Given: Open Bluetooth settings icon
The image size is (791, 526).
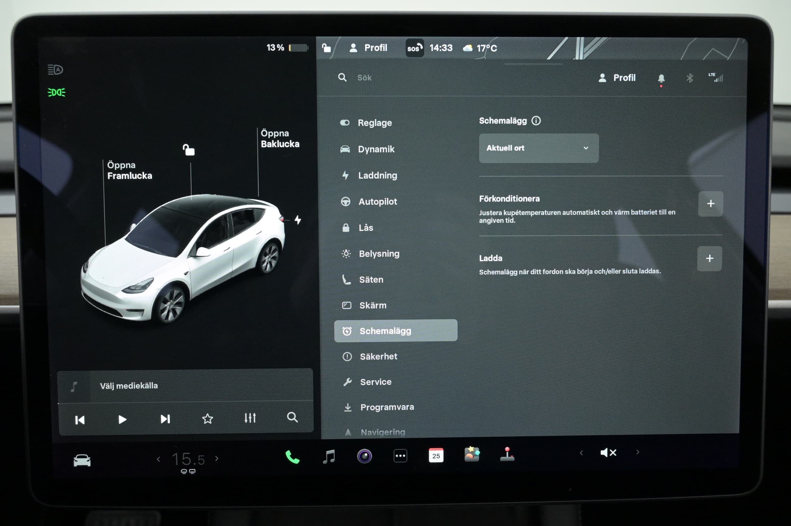Looking at the screenshot, I should pos(690,78).
